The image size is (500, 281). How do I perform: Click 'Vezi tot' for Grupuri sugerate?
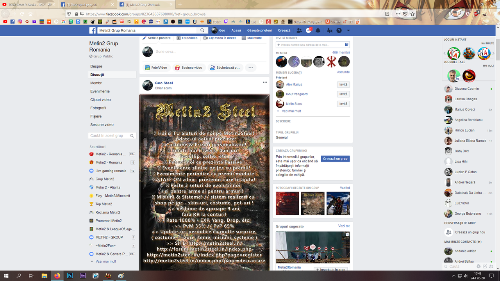tap(344, 226)
